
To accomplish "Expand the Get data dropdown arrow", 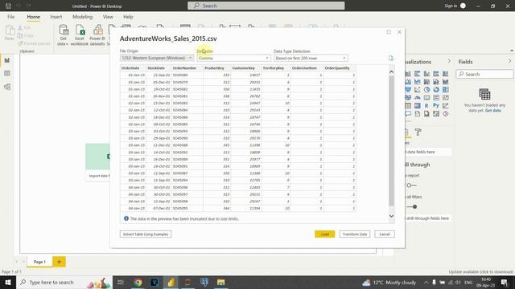I will (67, 44).
